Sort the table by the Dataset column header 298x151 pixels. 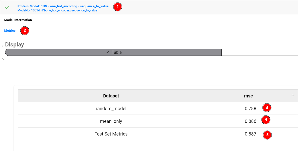(x=111, y=96)
